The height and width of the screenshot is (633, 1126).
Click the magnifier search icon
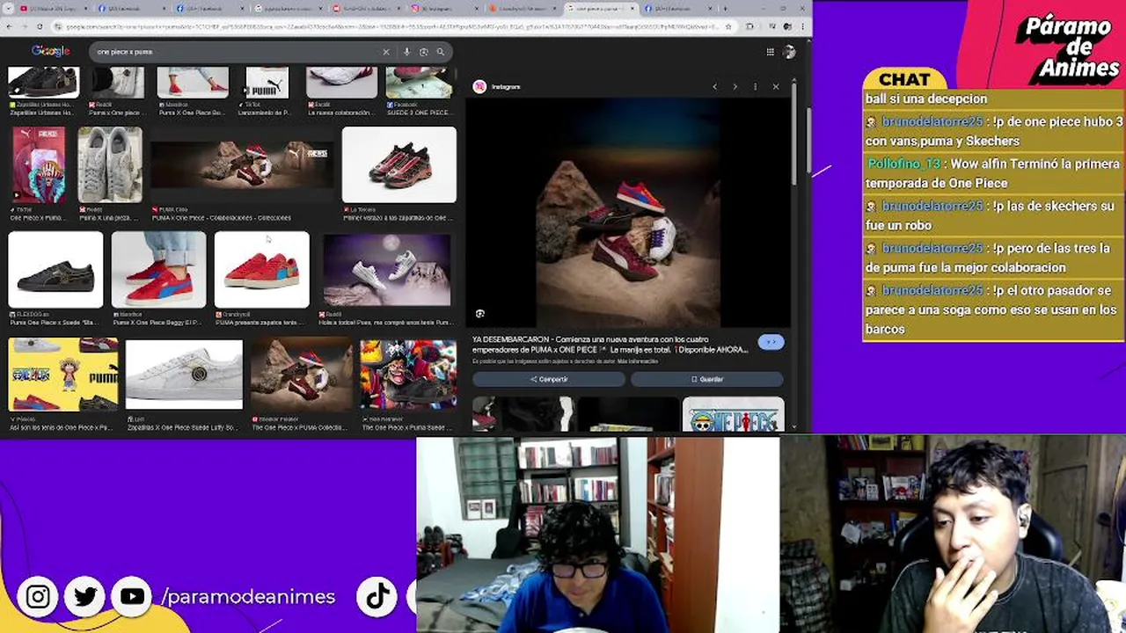coord(441,52)
